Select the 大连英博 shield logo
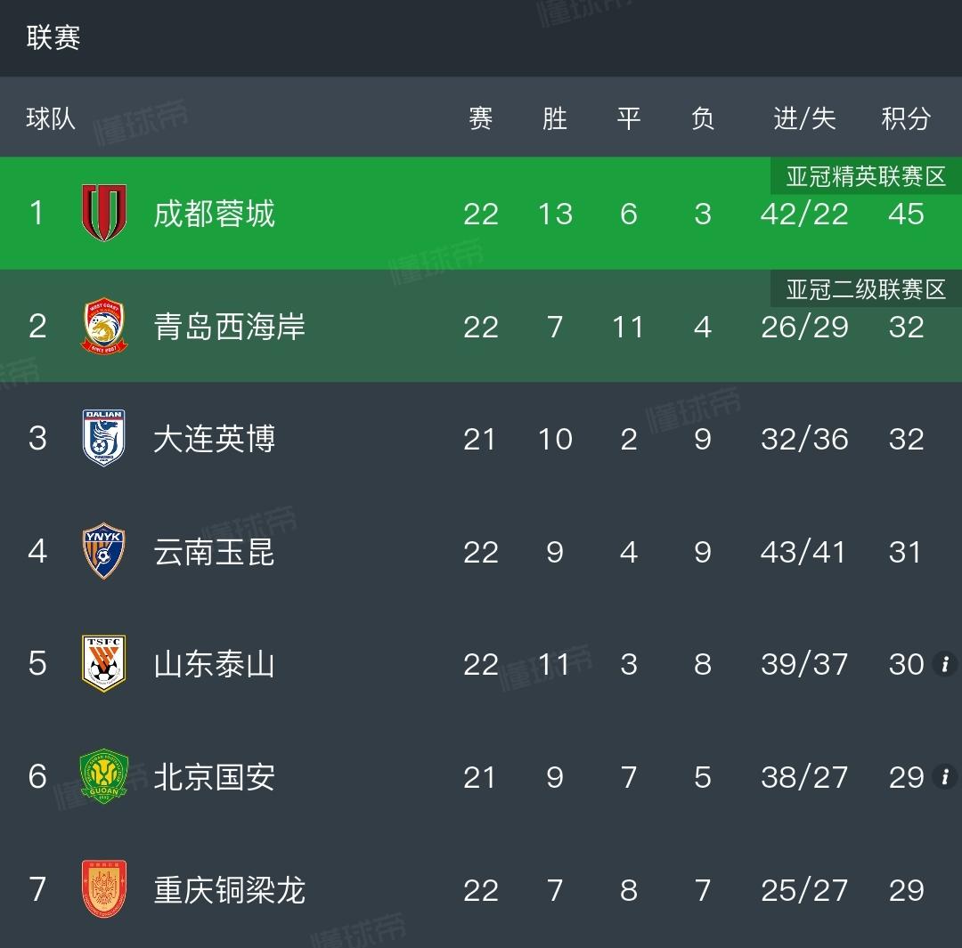The image size is (962, 948). (103, 438)
